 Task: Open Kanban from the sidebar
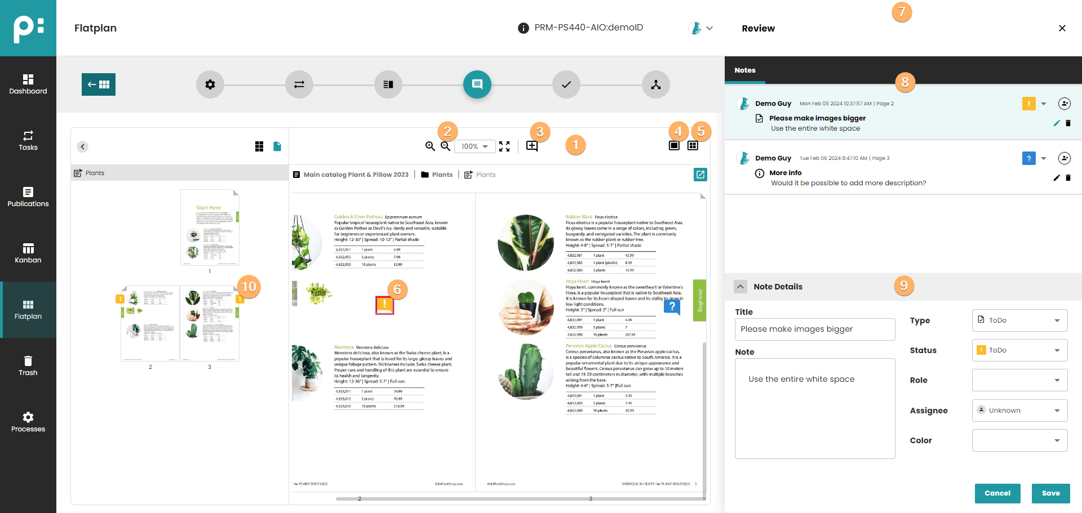click(28, 253)
